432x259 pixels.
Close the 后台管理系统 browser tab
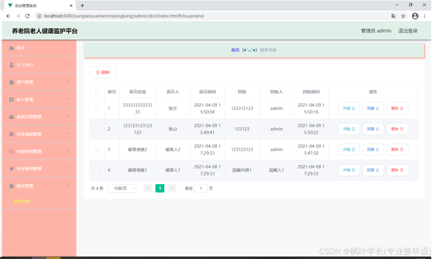coord(71,5)
